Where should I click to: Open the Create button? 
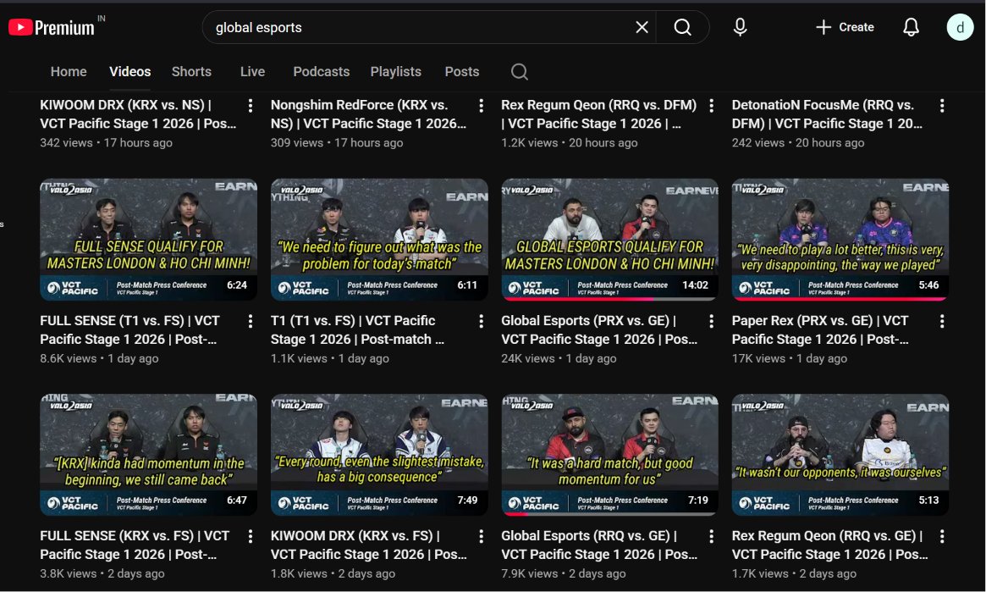845,27
